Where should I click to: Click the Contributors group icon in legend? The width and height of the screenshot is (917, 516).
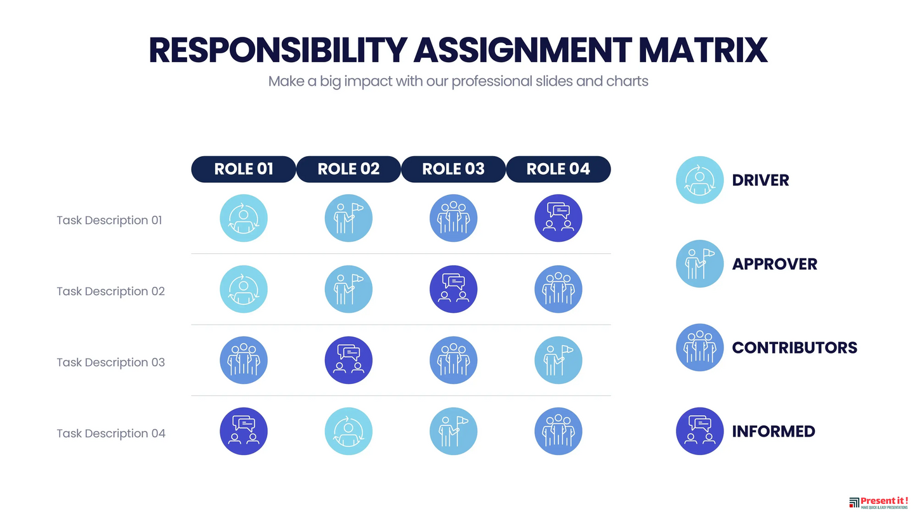699,348
